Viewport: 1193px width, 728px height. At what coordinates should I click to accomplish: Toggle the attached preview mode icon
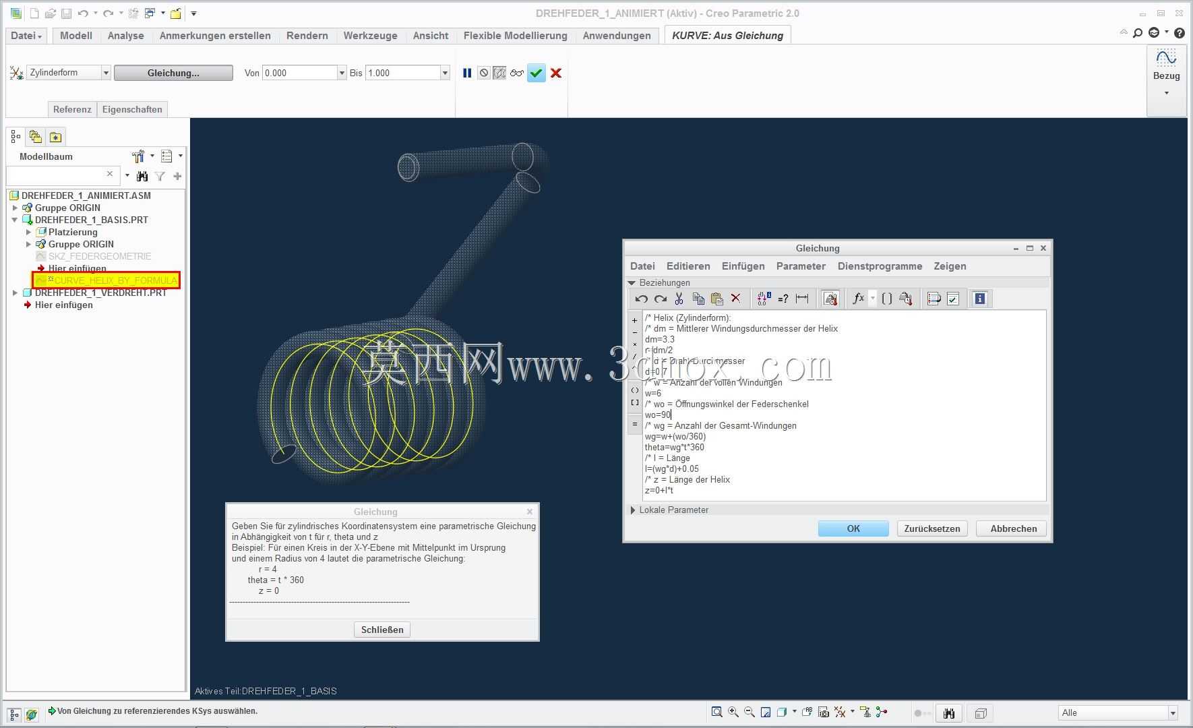(x=499, y=73)
